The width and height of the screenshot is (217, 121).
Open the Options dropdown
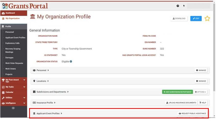(x=200, y=92)
